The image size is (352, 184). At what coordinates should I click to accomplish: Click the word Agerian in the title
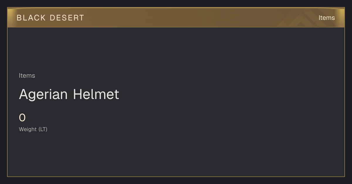43,95
